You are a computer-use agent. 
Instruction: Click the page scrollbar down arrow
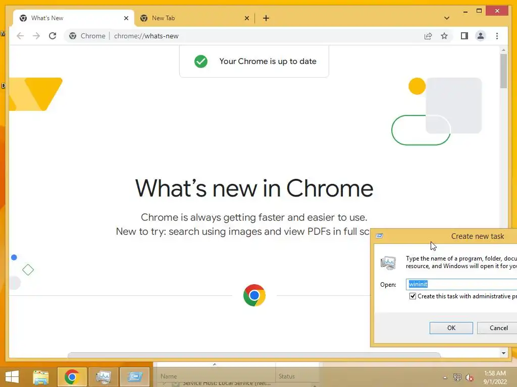click(503, 353)
